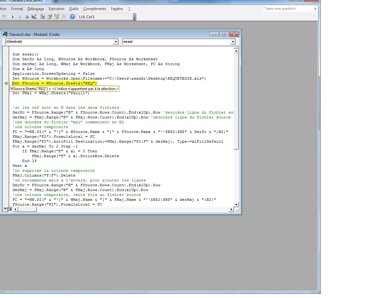388x298 pixels.
Task: Click the line 'FMaj.Range("F2").FormulaLocal = FC'
Action: [x=54, y=137]
